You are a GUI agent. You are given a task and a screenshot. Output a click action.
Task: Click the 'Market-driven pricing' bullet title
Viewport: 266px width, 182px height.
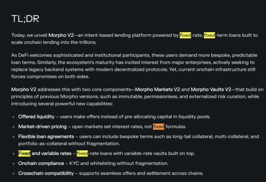43,127
